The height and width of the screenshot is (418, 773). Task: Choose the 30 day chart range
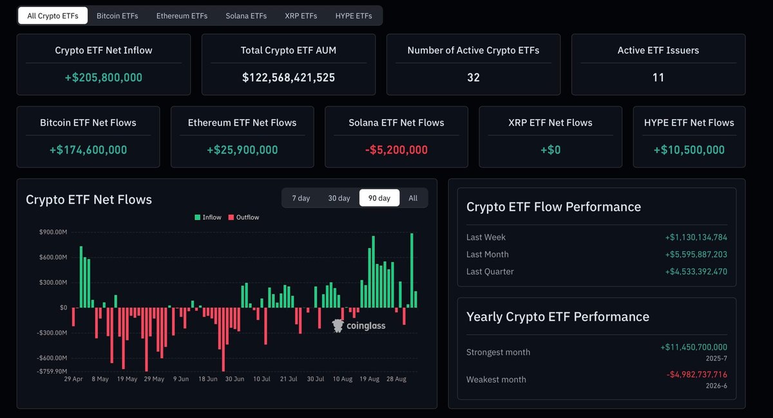(339, 198)
